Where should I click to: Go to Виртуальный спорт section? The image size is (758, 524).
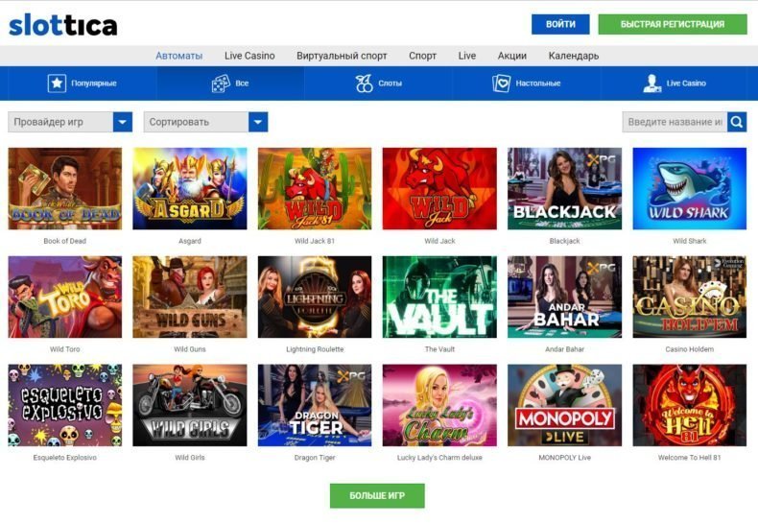coord(342,56)
